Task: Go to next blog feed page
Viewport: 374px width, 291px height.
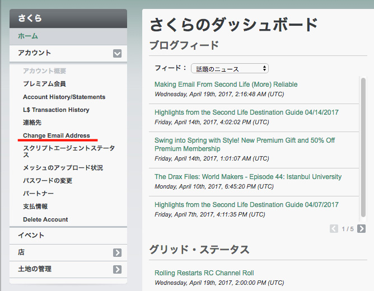Action: point(361,229)
